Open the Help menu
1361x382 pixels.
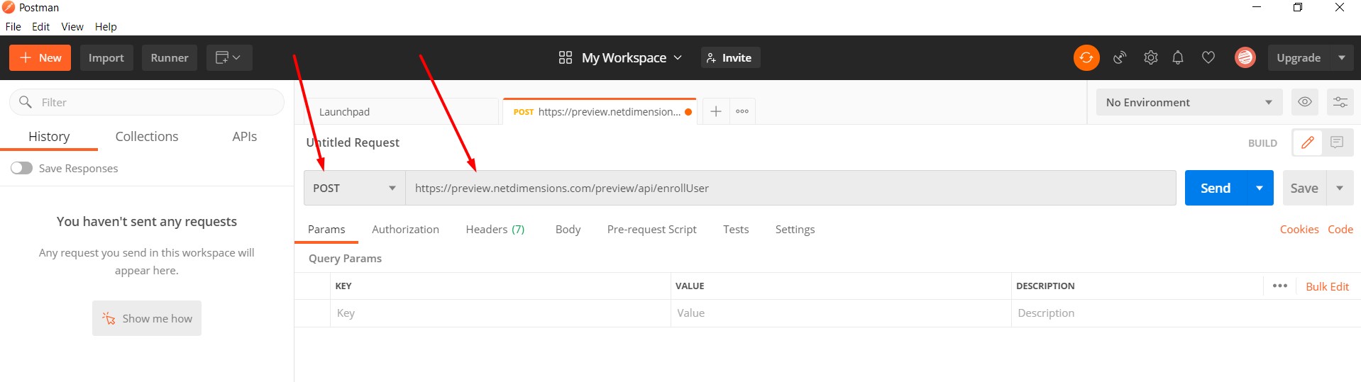pyautogui.click(x=106, y=26)
